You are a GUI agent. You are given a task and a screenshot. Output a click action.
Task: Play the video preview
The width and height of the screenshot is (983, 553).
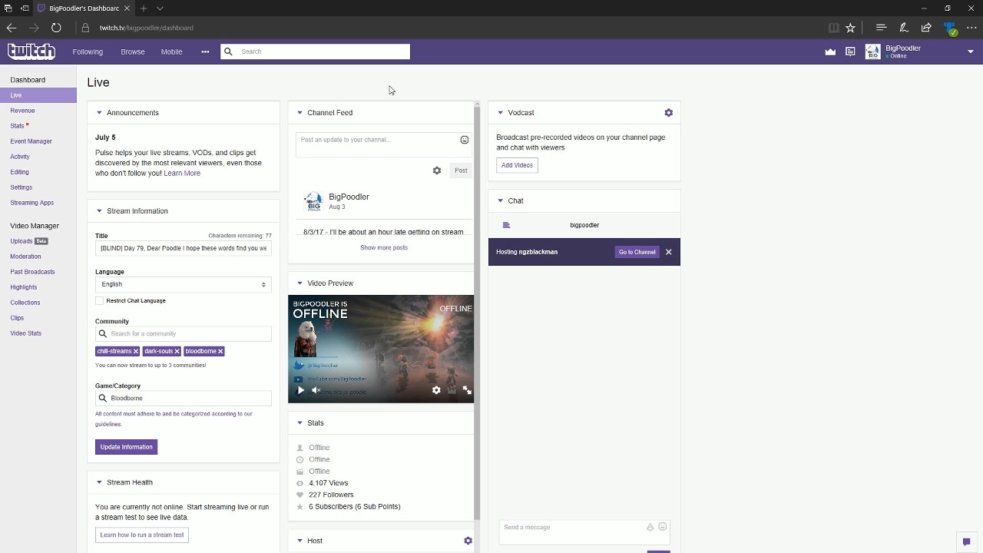click(x=300, y=390)
